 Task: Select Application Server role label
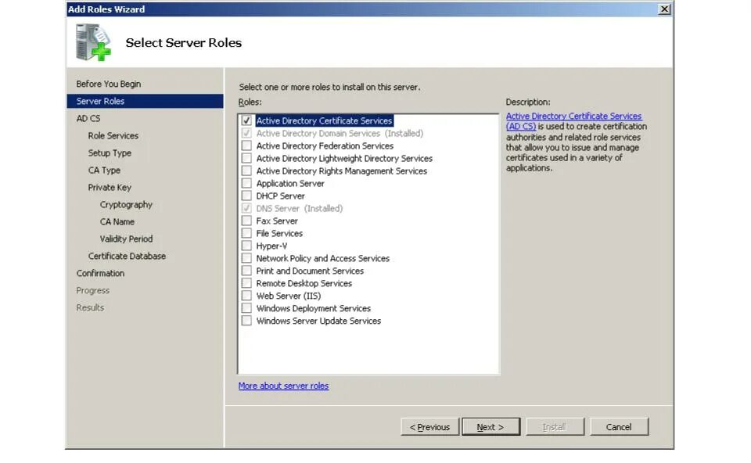pyautogui.click(x=290, y=183)
